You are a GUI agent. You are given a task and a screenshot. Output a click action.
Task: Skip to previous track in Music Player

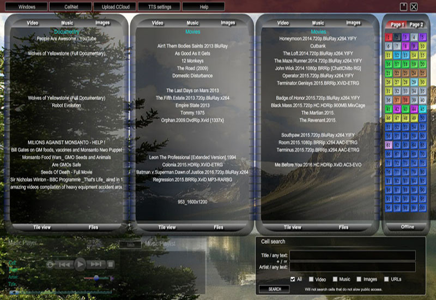pyautogui.click(x=65, y=265)
